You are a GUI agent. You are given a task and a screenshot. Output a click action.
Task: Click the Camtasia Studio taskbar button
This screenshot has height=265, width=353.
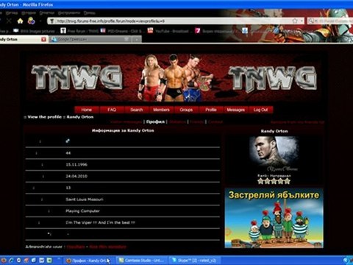(142, 261)
